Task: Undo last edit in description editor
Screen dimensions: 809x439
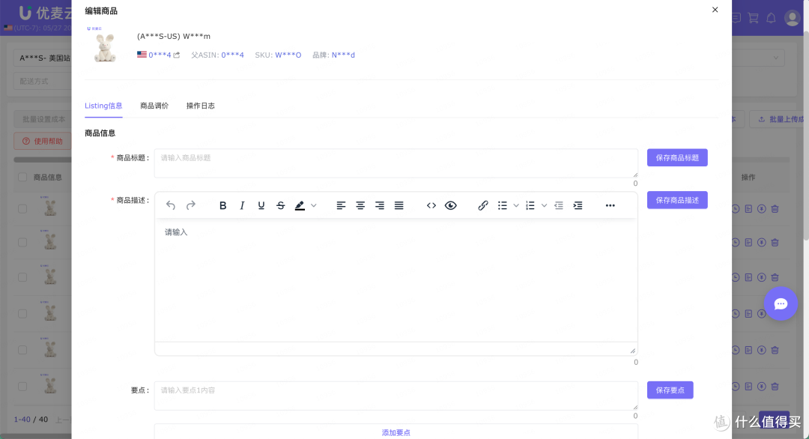Action: 171,205
